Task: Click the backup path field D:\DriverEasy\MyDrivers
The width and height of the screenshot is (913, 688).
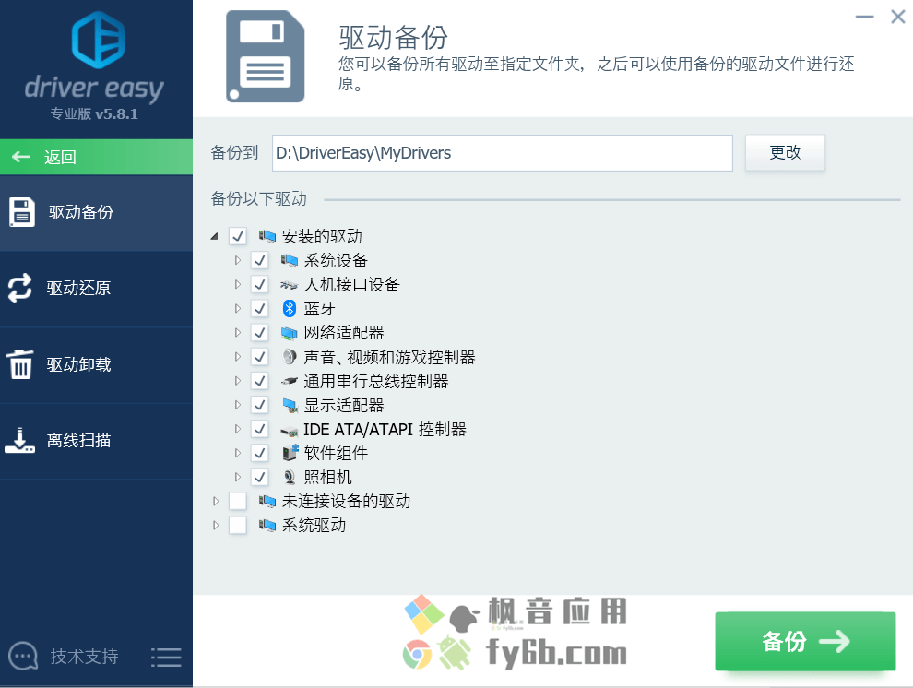Action: pyautogui.click(x=502, y=153)
